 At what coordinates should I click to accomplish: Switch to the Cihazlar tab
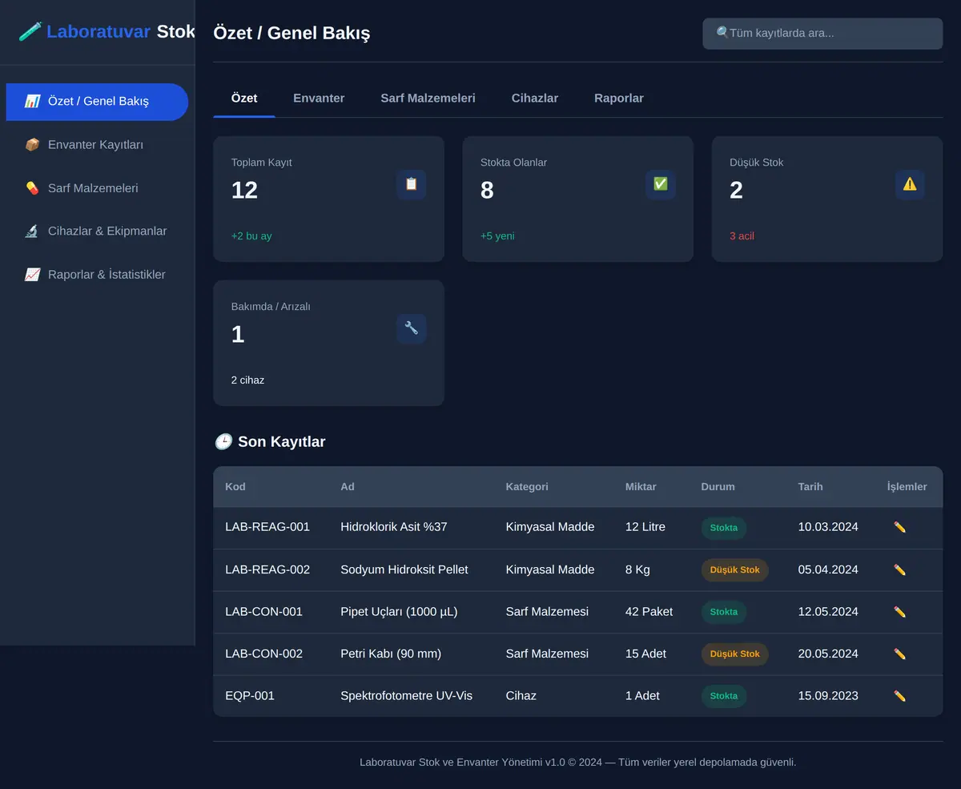coord(535,98)
